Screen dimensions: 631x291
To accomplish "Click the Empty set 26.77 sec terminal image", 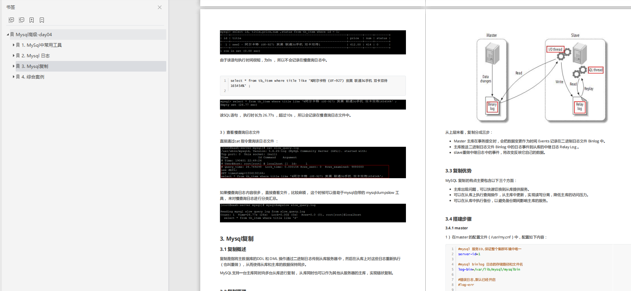I will pyautogui.click(x=313, y=104).
